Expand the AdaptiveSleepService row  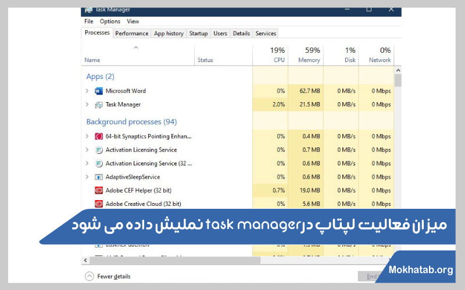pos(87,177)
